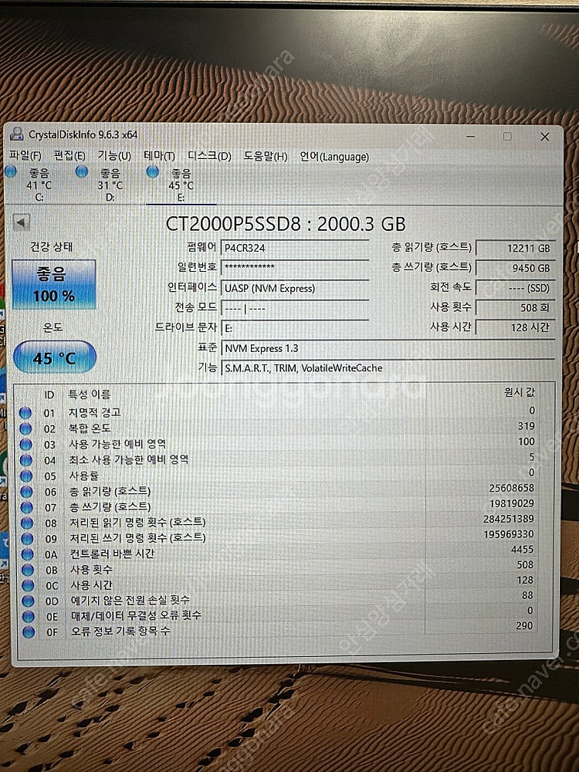Open the 편집(E) menu
579x772 pixels.
(x=69, y=156)
